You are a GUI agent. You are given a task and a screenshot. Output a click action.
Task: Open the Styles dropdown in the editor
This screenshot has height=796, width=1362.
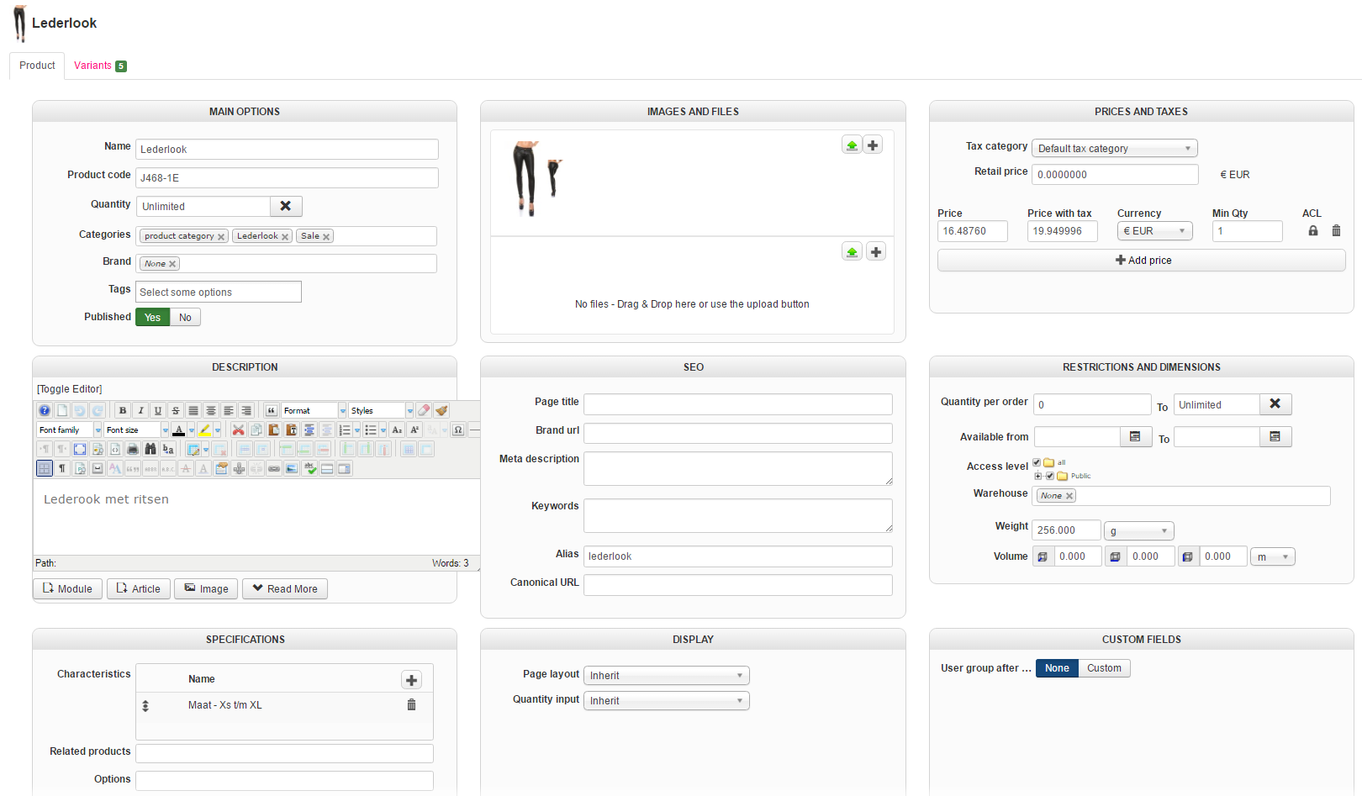point(381,410)
